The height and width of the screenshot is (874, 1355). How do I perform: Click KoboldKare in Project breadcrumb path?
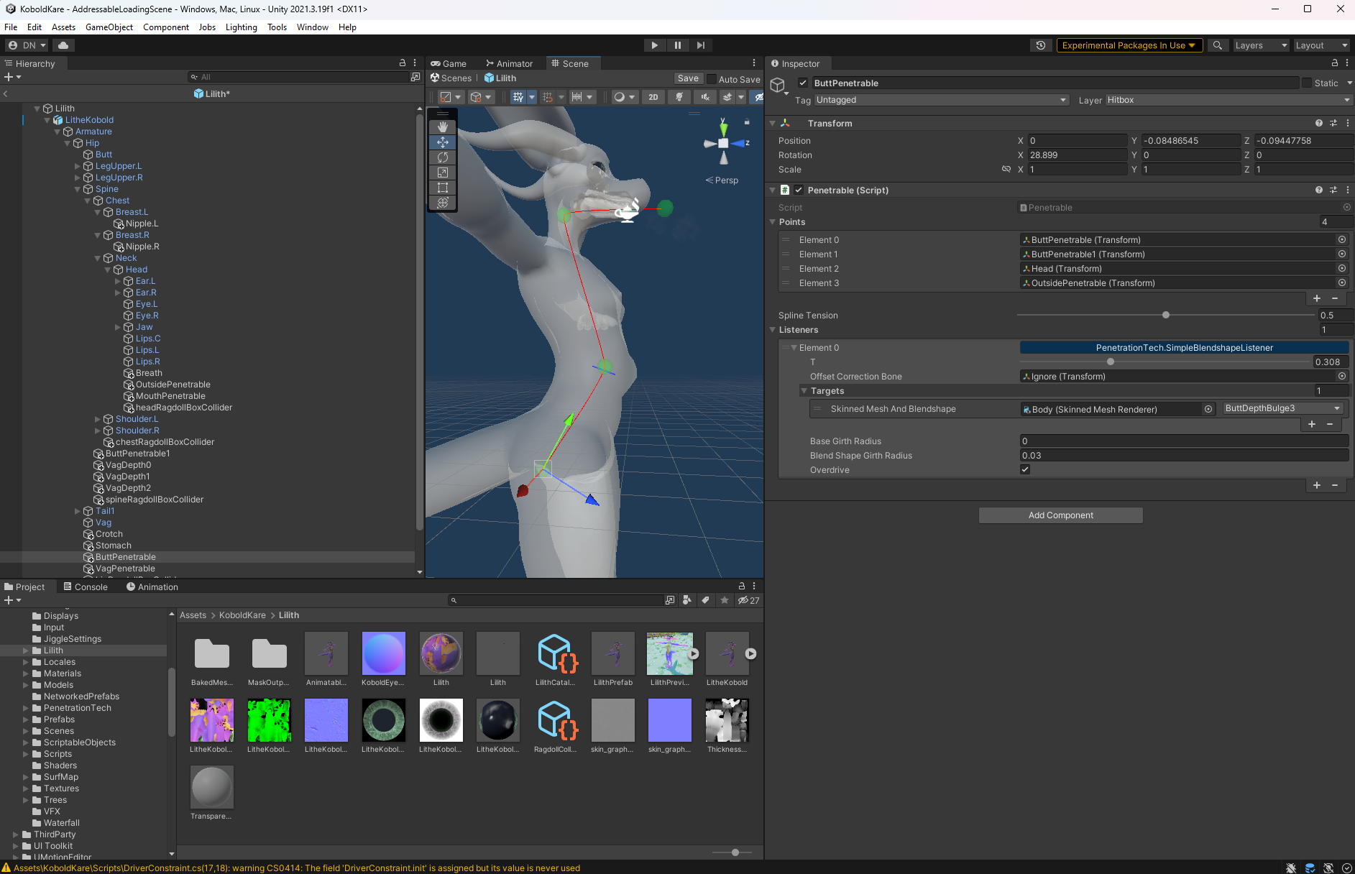pyautogui.click(x=242, y=615)
